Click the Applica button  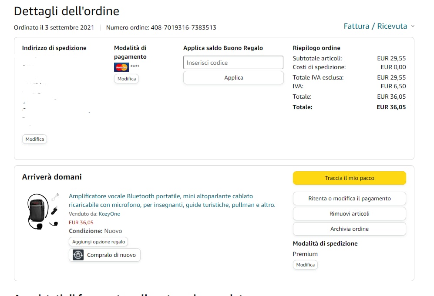point(233,78)
